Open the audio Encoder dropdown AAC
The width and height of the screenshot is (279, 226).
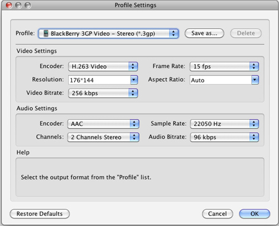[103, 124]
